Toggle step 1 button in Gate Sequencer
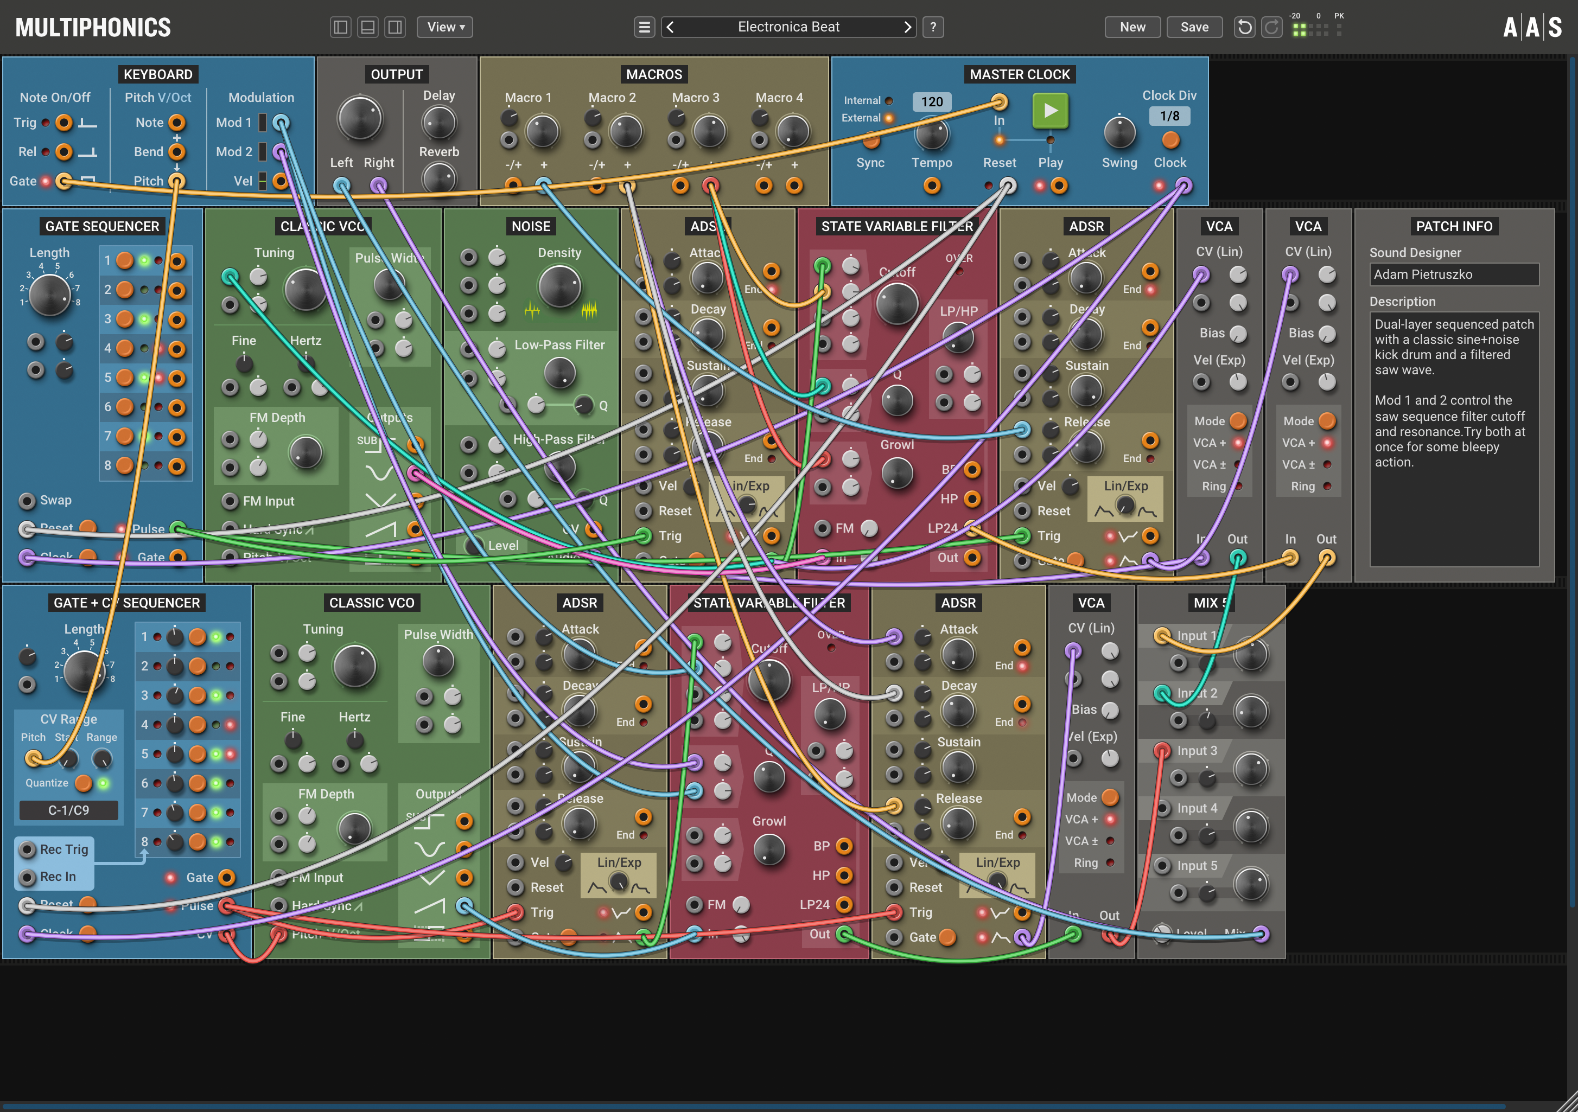1578x1112 pixels. click(124, 260)
